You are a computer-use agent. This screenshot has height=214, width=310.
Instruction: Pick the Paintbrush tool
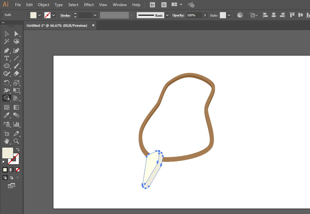(16, 66)
